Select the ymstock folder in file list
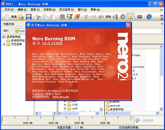Viewport: 165px width, 130px height. click(x=113, y=106)
